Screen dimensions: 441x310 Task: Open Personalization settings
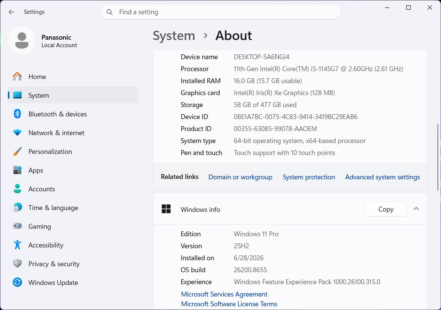pos(73,151)
